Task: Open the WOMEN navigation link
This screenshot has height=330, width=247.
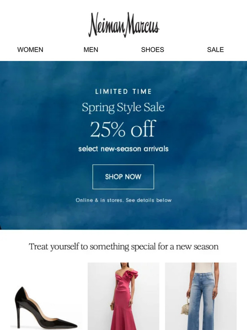Action: 30,49
